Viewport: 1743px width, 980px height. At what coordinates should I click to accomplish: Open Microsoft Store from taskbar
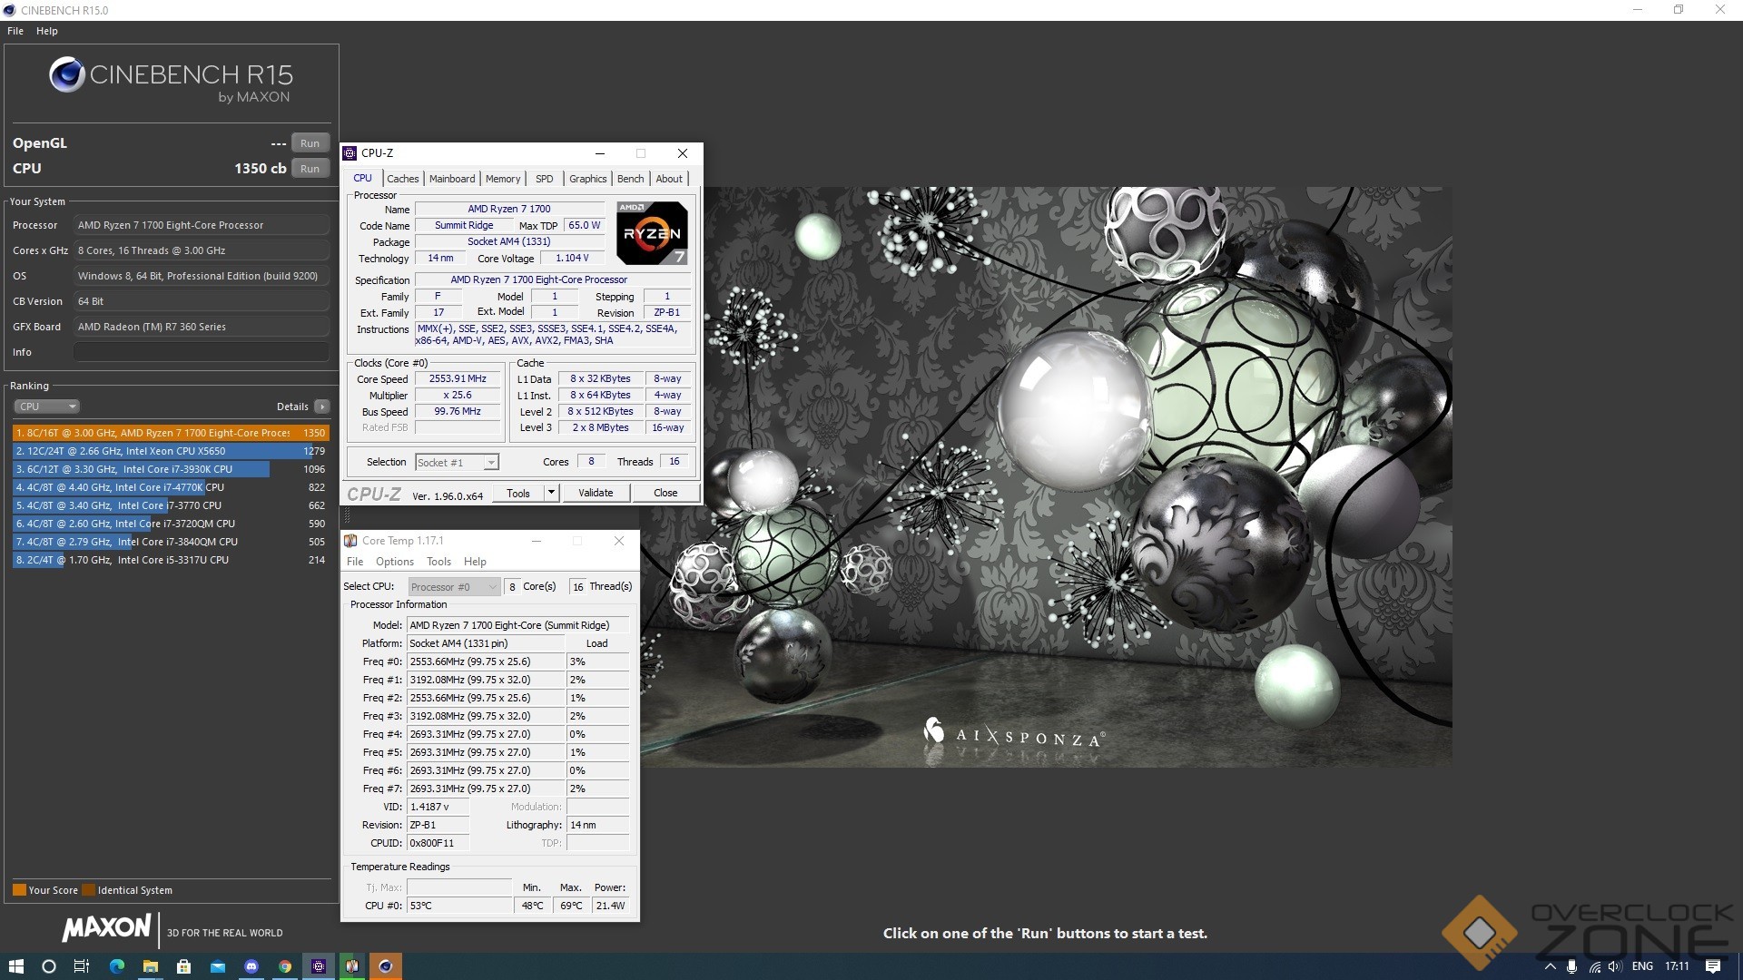click(x=184, y=966)
